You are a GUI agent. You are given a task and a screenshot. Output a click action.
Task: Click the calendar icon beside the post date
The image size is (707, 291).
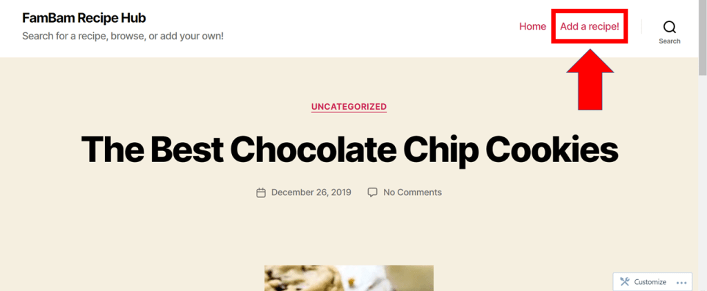pos(261,192)
